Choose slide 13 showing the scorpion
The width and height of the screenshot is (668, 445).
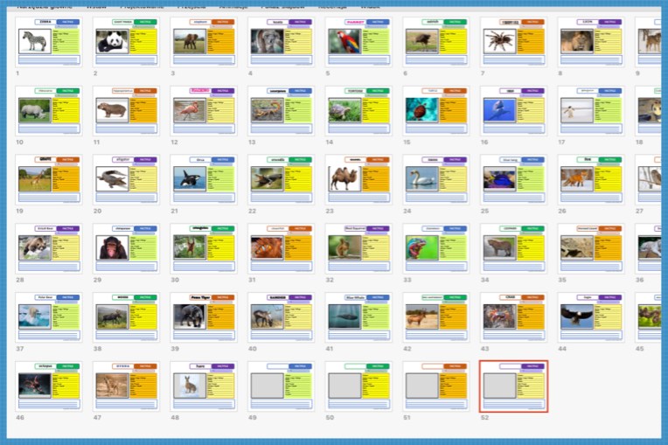[x=282, y=111]
